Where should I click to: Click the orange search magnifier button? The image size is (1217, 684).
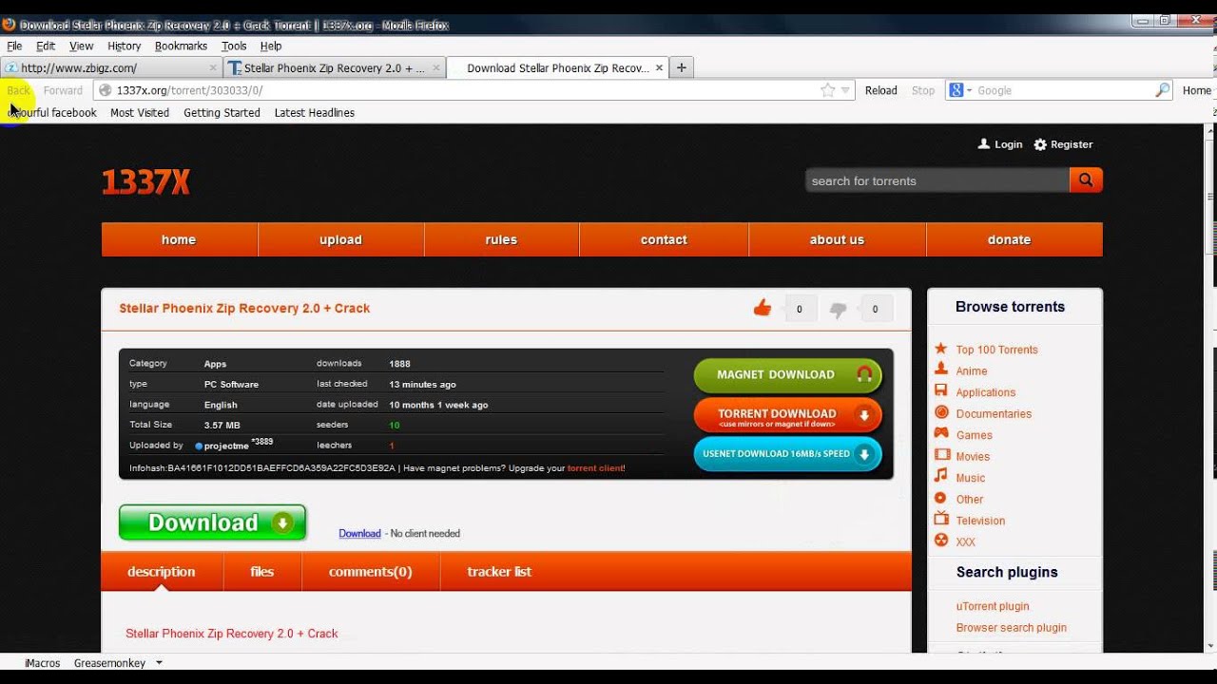1086,180
